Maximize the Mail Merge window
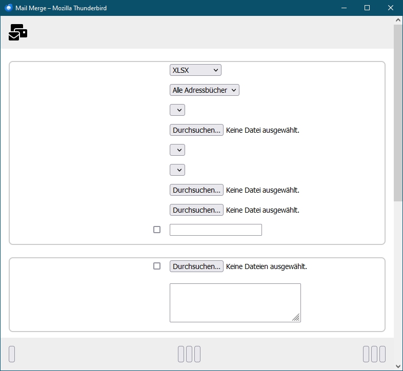The height and width of the screenshot is (371, 403). (367, 8)
